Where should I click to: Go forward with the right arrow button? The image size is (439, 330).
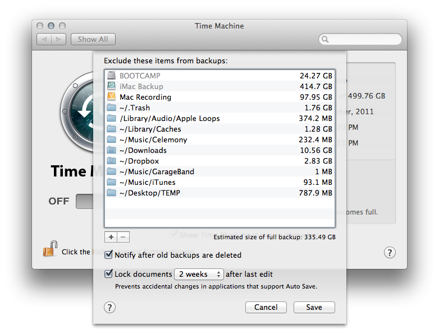[58, 39]
